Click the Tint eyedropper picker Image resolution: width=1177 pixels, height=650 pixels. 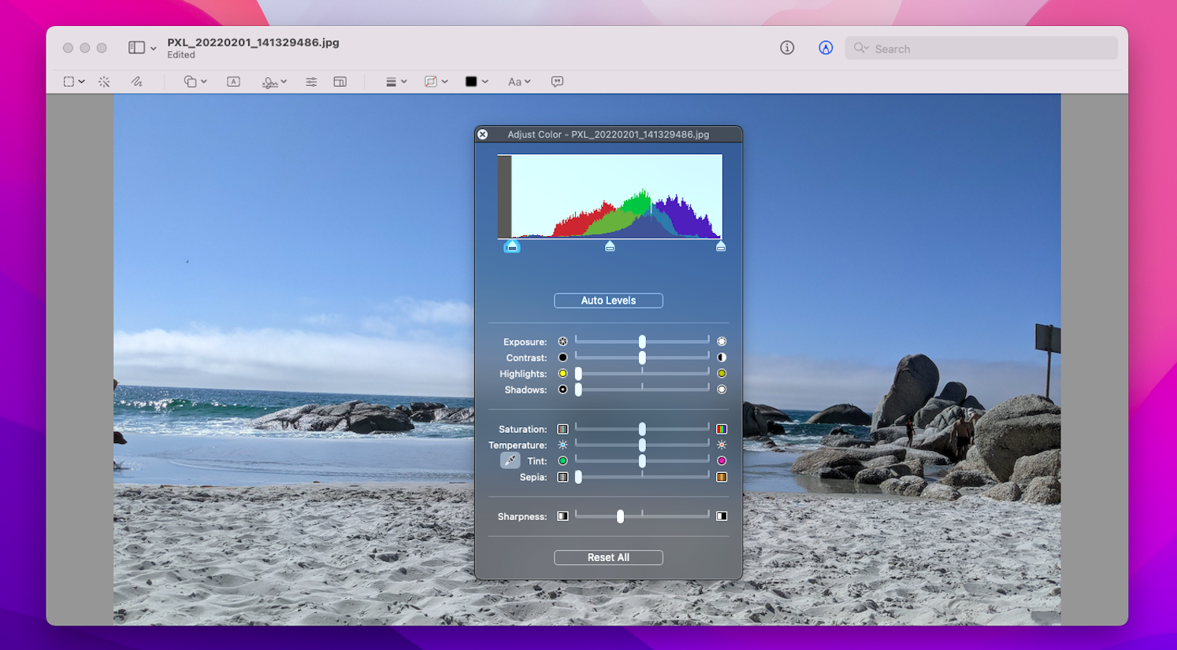(x=508, y=460)
